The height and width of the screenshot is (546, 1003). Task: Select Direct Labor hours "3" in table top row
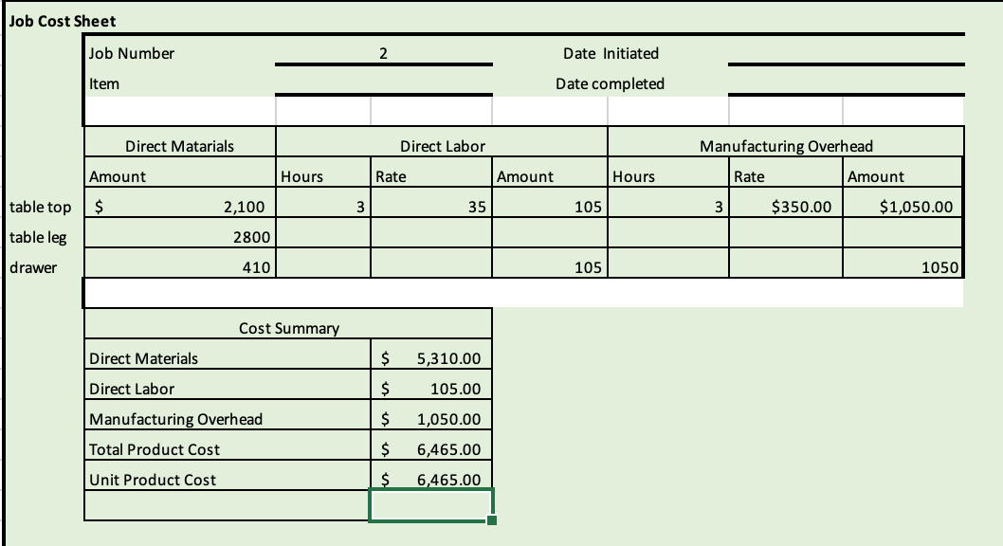point(323,203)
